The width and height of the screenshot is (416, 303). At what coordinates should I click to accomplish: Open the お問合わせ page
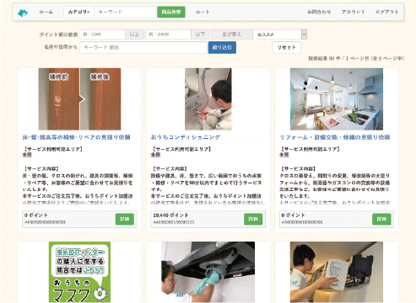[x=319, y=12]
